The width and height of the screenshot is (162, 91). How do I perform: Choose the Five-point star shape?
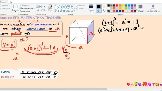(x=61, y=11)
